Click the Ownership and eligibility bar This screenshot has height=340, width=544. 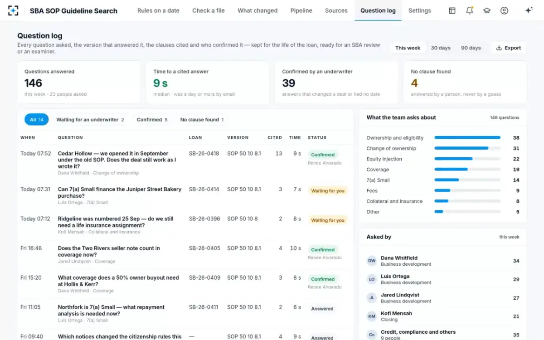(467, 137)
